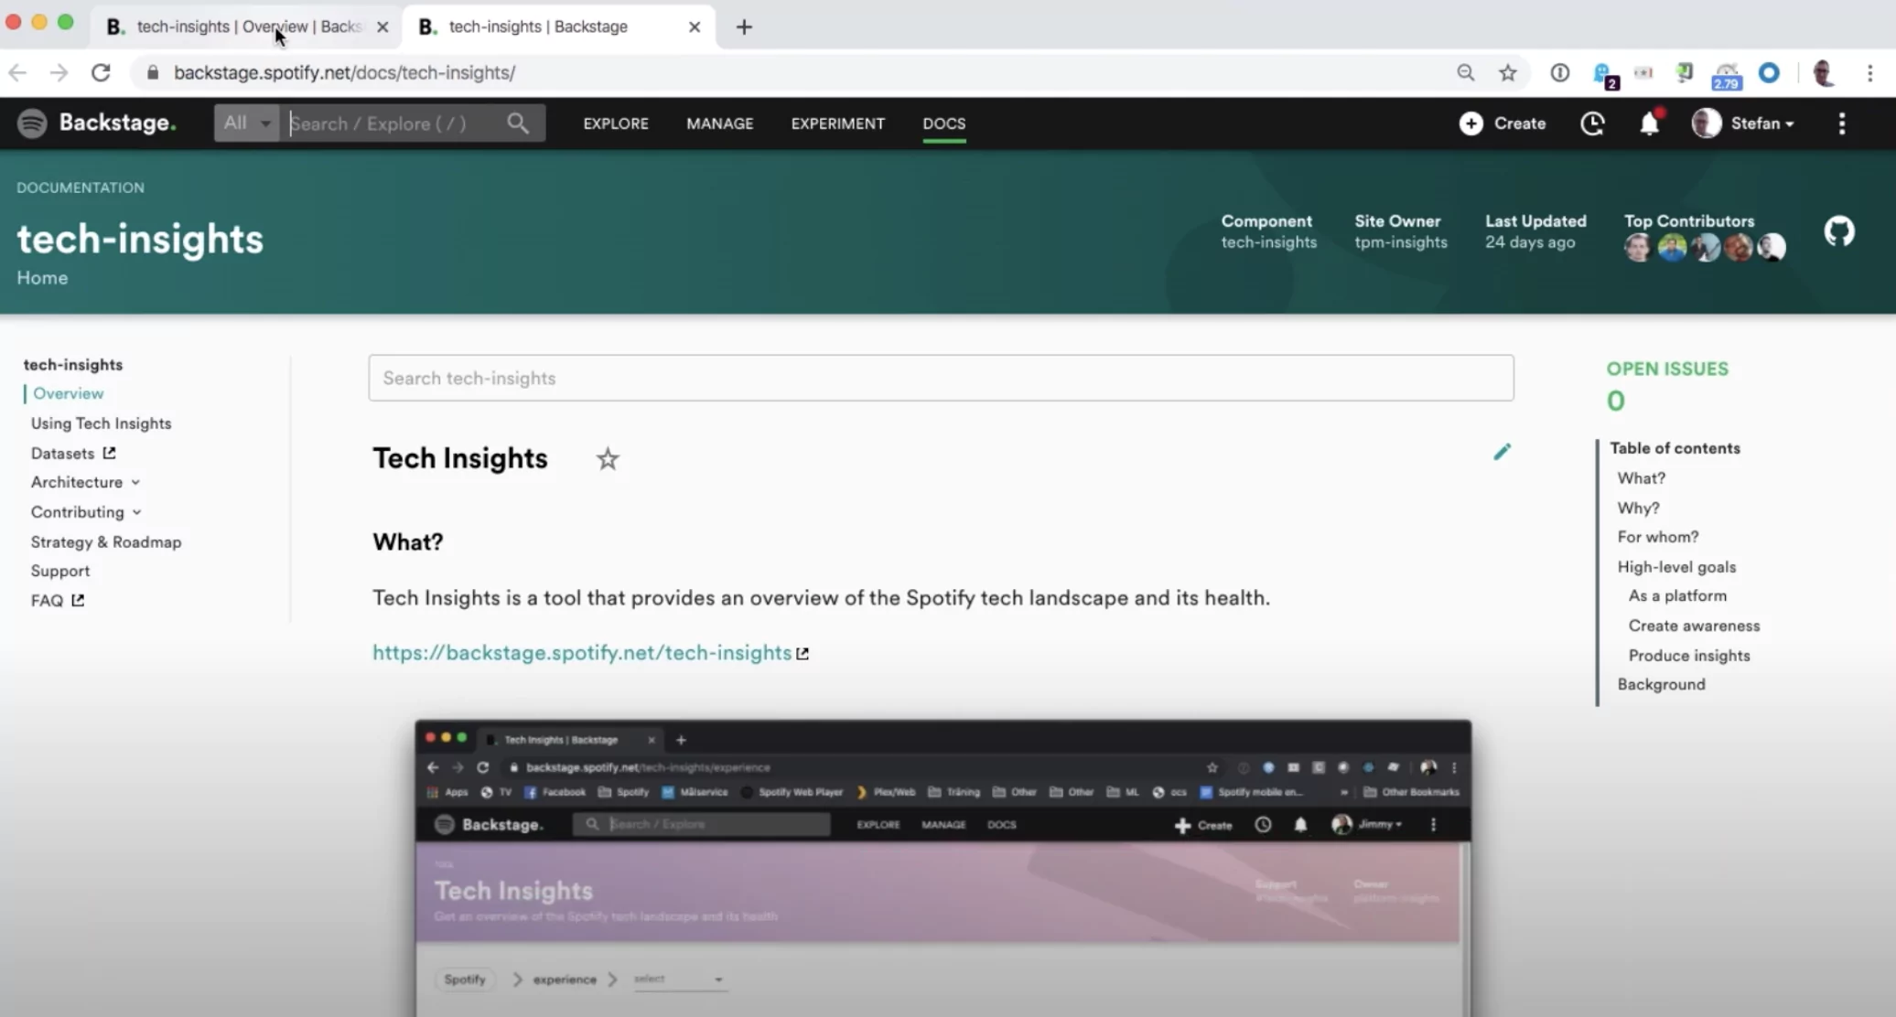Viewport: 1896px width, 1017px height.
Task: Click the pencil edit icon
Action: point(1502,452)
